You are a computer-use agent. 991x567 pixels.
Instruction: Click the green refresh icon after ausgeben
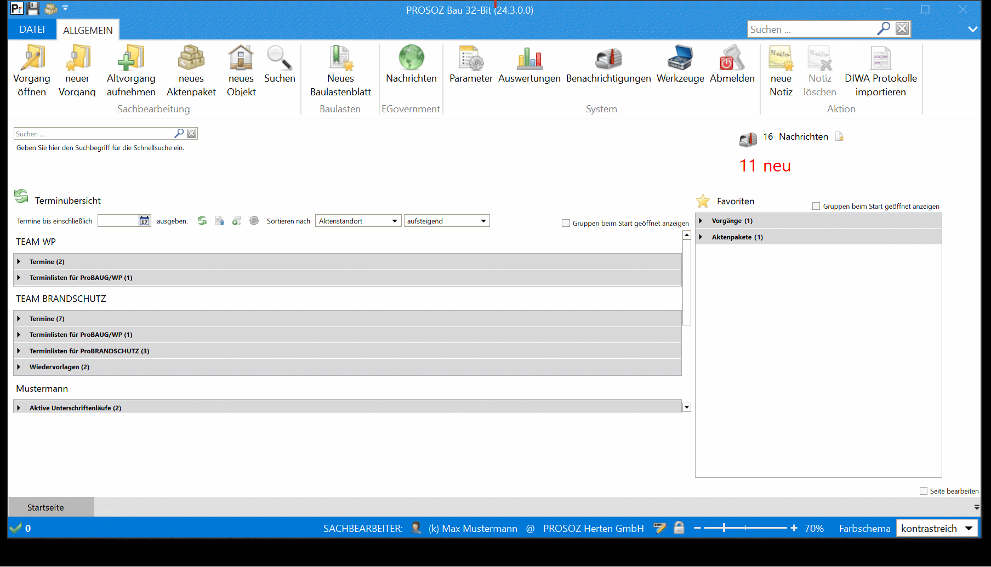(202, 220)
